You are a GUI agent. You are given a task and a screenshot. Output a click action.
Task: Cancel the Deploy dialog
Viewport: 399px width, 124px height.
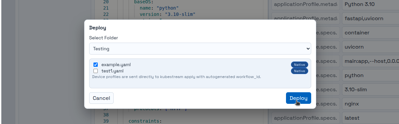[101, 98]
